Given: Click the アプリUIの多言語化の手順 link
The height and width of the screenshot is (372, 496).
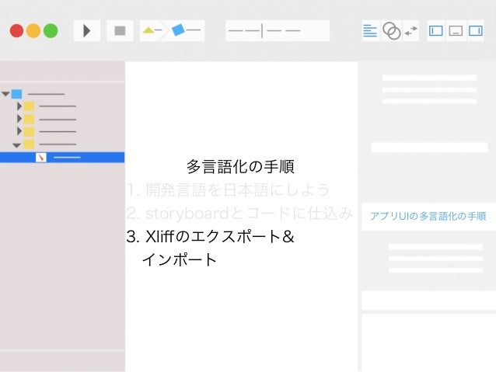Looking at the screenshot, I should (x=428, y=216).
